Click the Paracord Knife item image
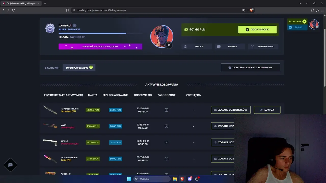The height and width of the screenshot is (183, 326). (x=50, y=110)
